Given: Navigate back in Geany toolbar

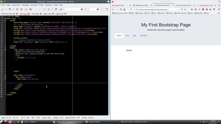Looking at the screenshot, I should pos(35,9).
